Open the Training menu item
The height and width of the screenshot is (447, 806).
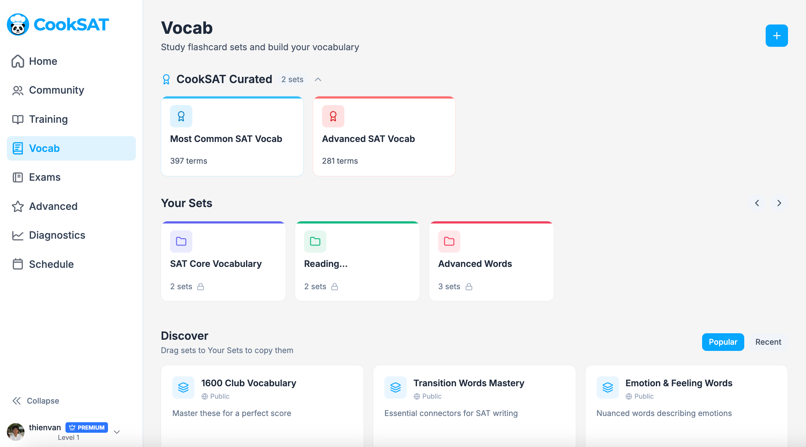[x=48, y=119]
